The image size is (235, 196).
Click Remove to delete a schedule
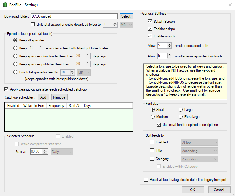click(59, 97)
